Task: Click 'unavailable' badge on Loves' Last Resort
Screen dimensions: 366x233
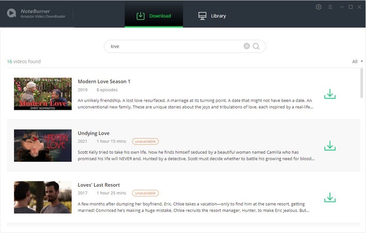Action: pos(145,193)
